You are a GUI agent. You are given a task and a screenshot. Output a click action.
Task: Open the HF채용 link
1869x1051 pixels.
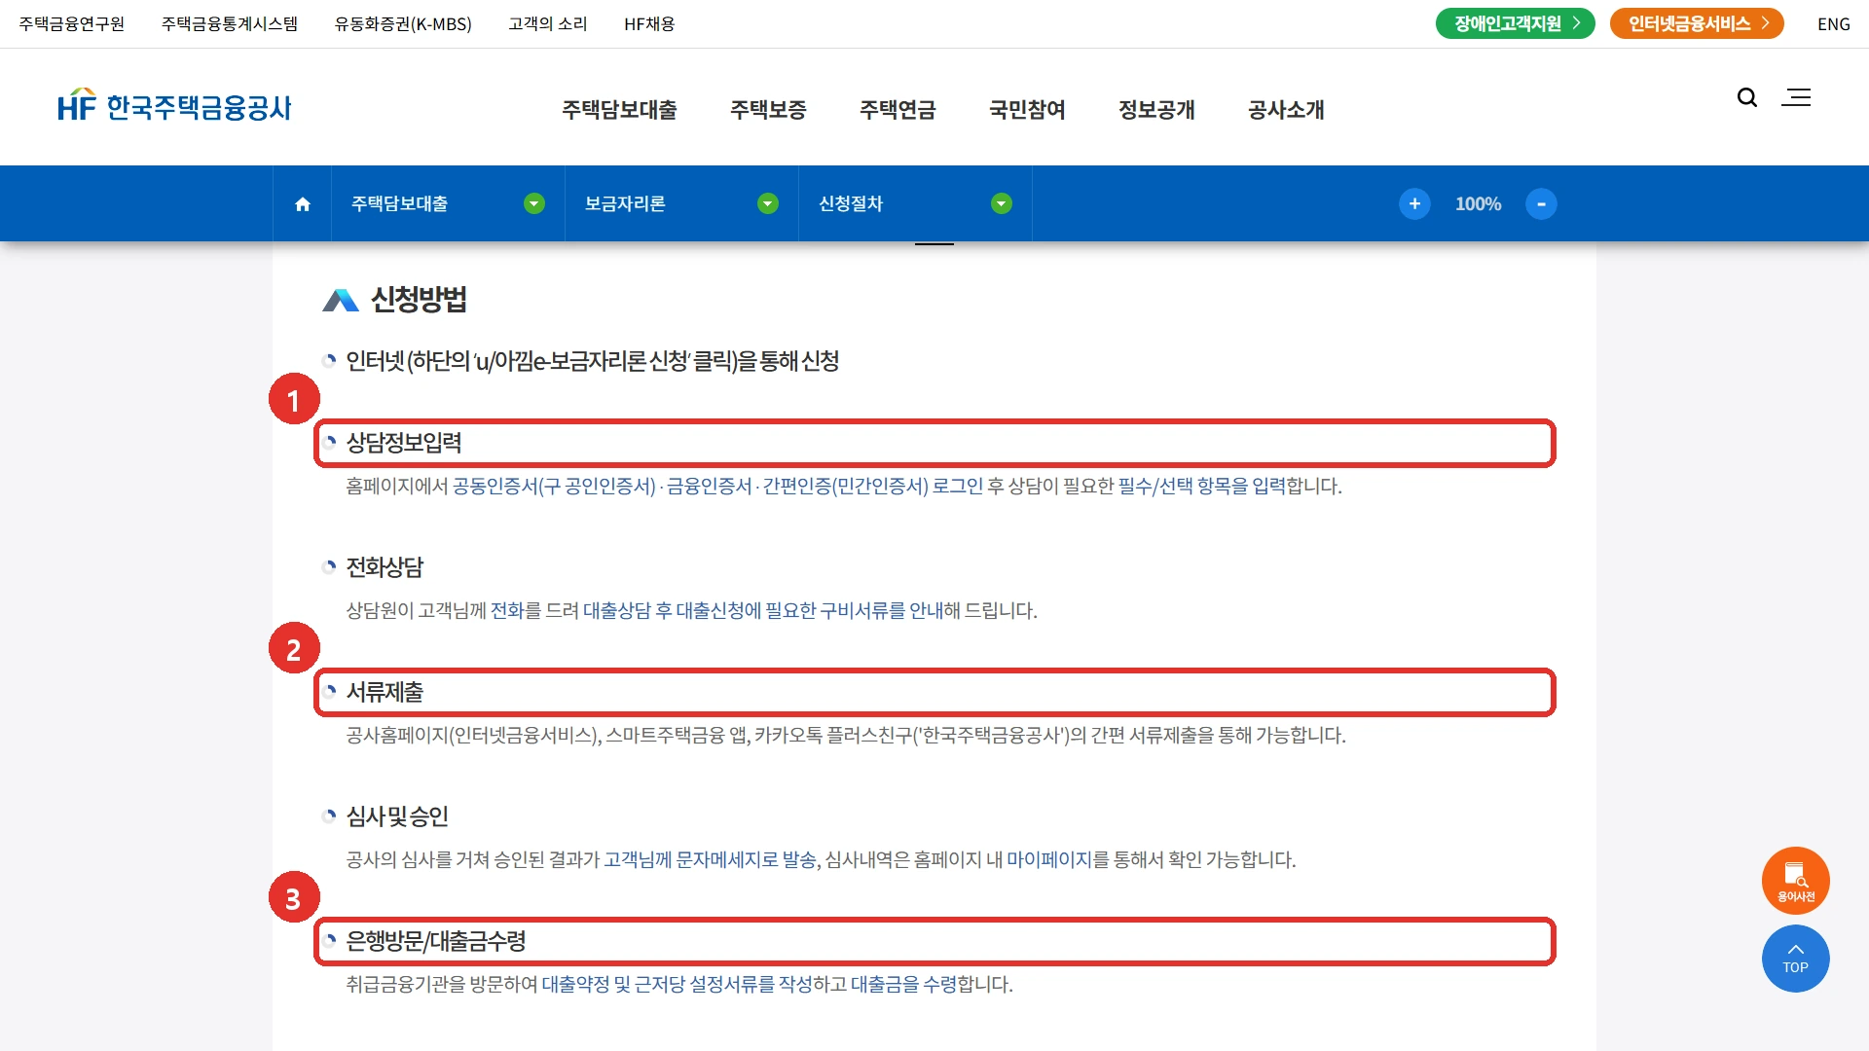coord(649,23)
